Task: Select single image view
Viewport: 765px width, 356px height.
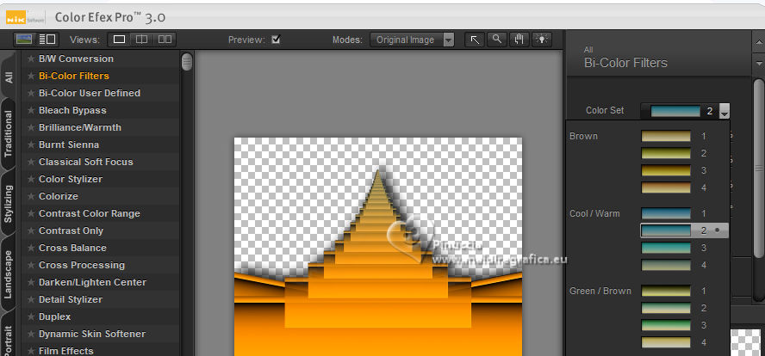Action: [x=119, y=40]
